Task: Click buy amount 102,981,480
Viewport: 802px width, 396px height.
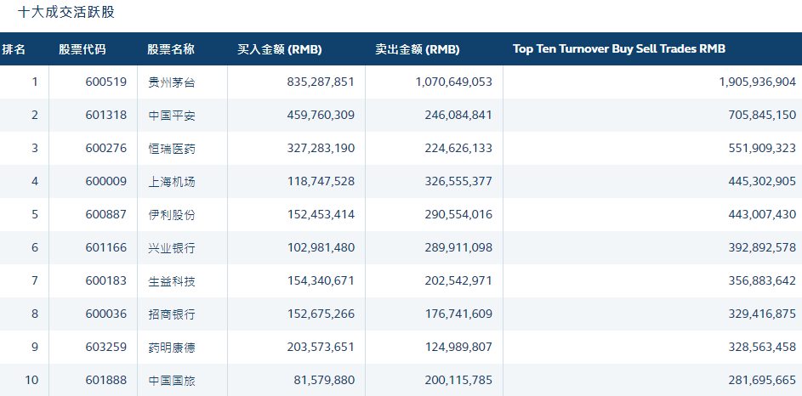Action: tap(321, 247)
